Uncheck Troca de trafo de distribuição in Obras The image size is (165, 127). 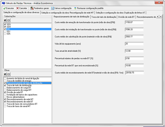click(5, 85)
